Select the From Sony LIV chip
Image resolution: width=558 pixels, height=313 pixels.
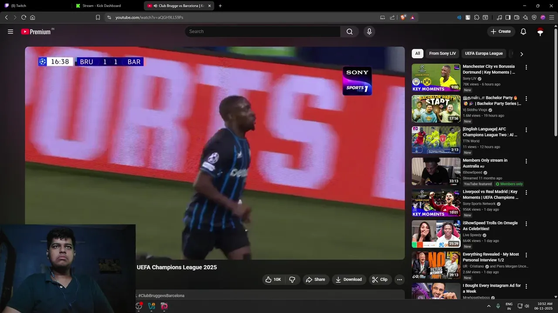click(442, 53)
